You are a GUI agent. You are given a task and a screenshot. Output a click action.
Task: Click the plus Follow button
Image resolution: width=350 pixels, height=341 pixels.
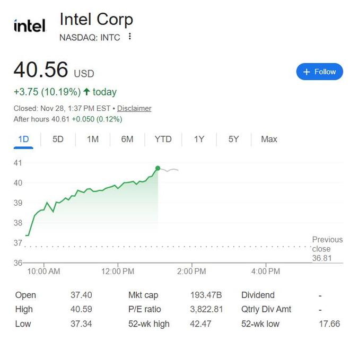click(319, 72)
